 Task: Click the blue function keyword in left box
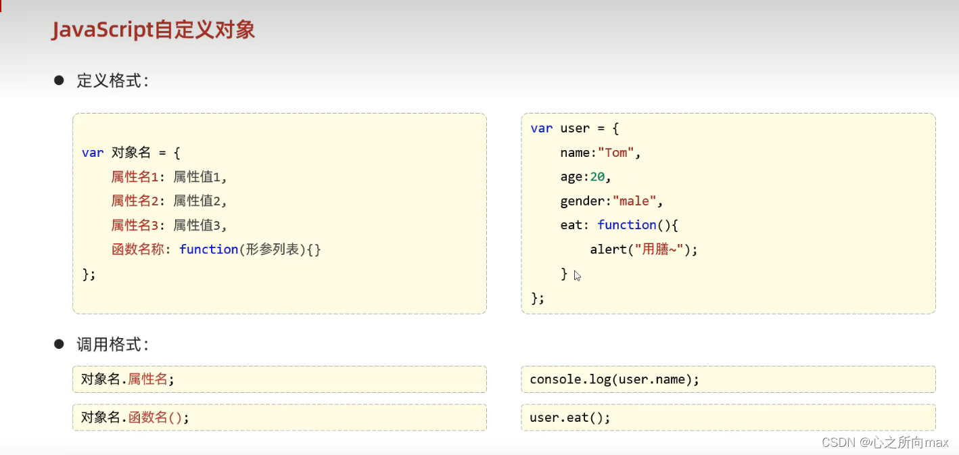point(208,249)
